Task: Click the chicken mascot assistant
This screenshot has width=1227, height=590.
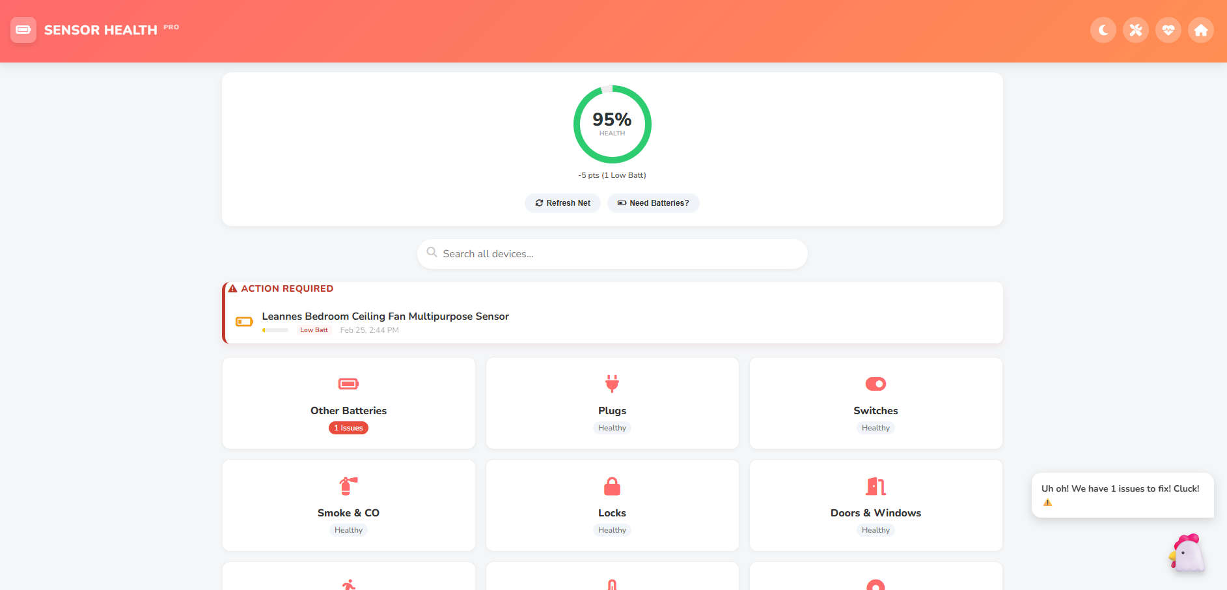Action: point(1187,554)
